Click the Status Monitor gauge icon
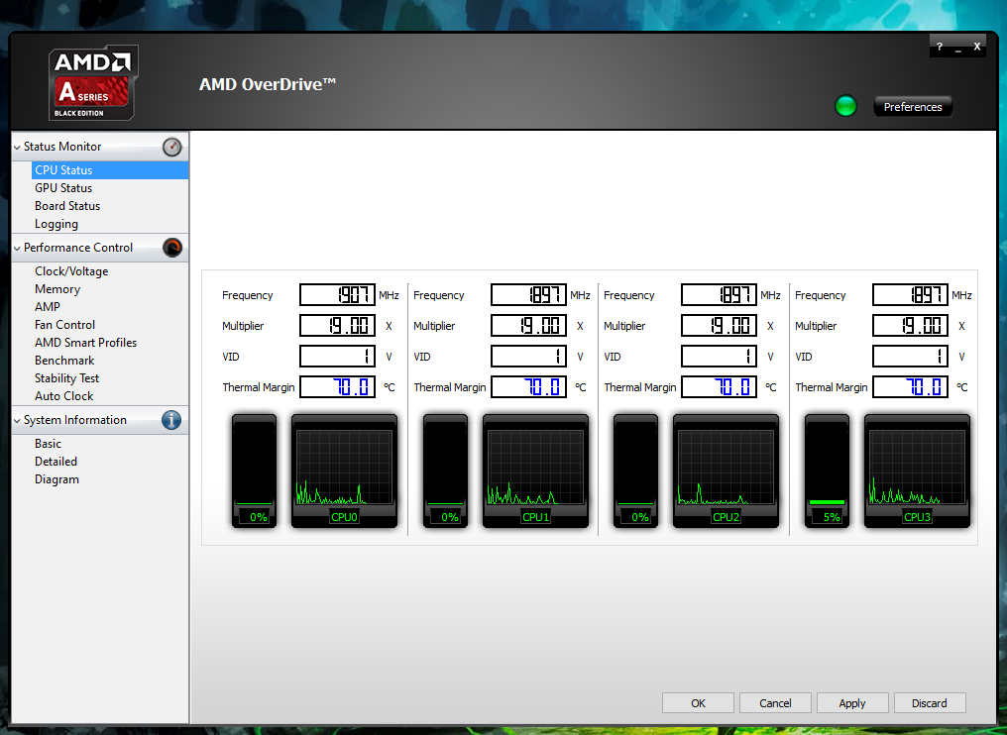This screenshot has height=735, width=1007. point(172,147)
